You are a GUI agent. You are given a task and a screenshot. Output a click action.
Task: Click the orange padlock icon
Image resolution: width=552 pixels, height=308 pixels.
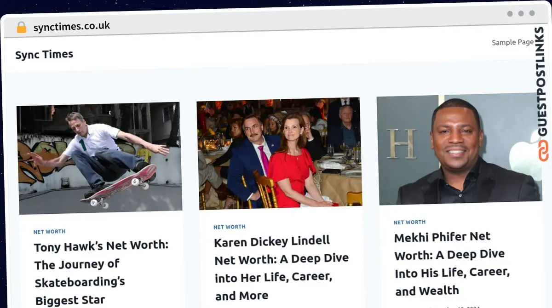(x=22, y=28)
